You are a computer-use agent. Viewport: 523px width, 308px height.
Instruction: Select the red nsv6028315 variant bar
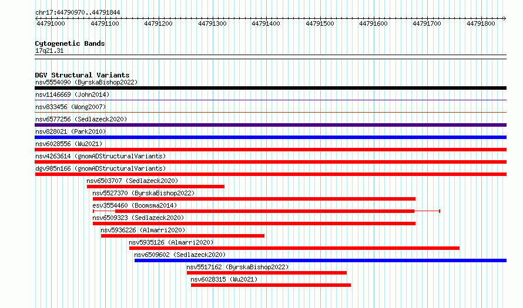tap(271, 285)
